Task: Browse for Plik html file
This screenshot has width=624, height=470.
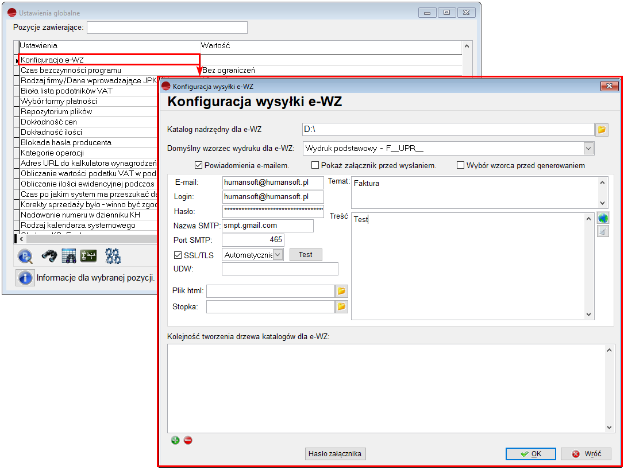Action: 341,292
